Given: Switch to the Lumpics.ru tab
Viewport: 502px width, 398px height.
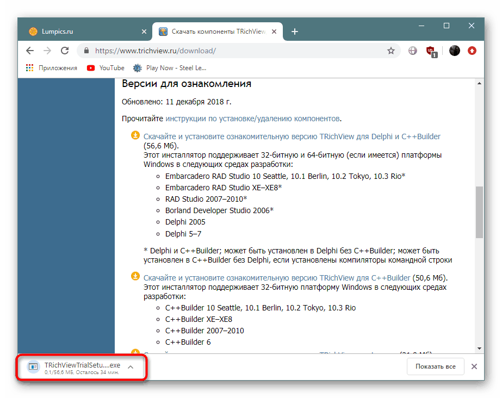Looking at the screenshot, I should click(x=84, y=32).
